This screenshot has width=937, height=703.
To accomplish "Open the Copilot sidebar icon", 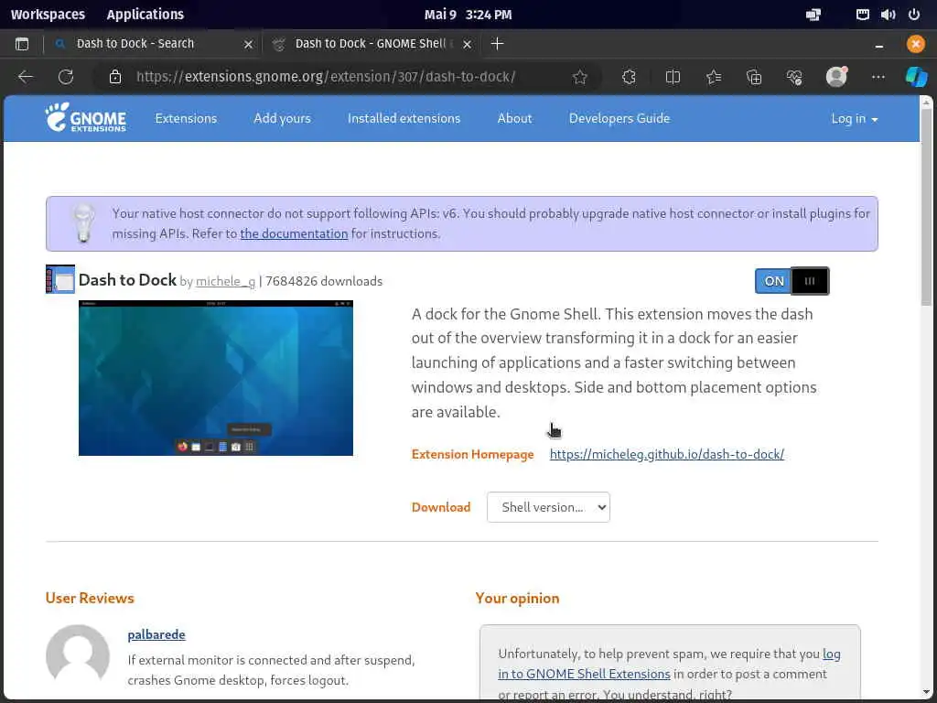I will pos(916,77).
